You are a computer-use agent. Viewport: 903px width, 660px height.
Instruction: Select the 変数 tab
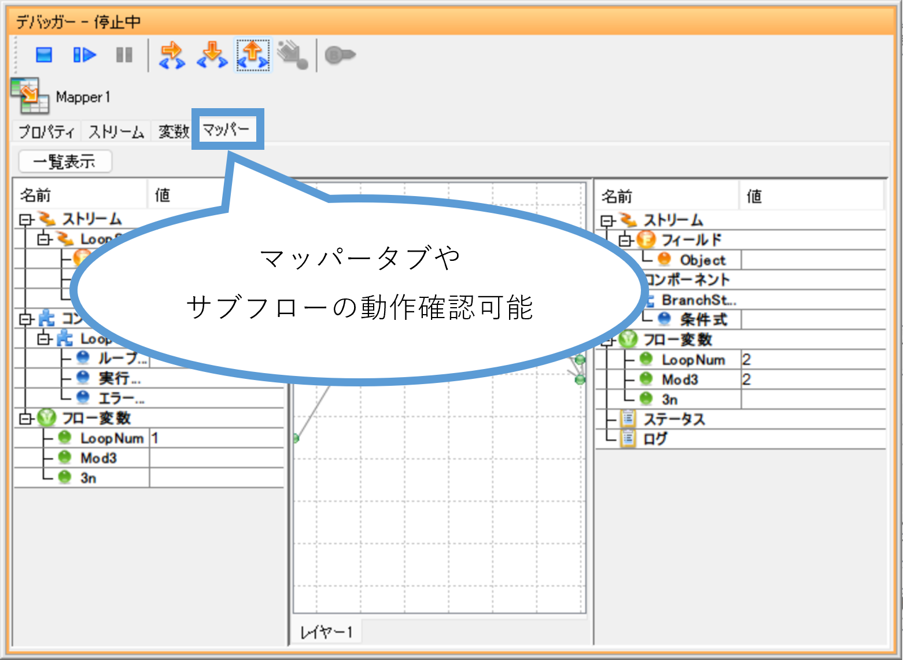174,132
